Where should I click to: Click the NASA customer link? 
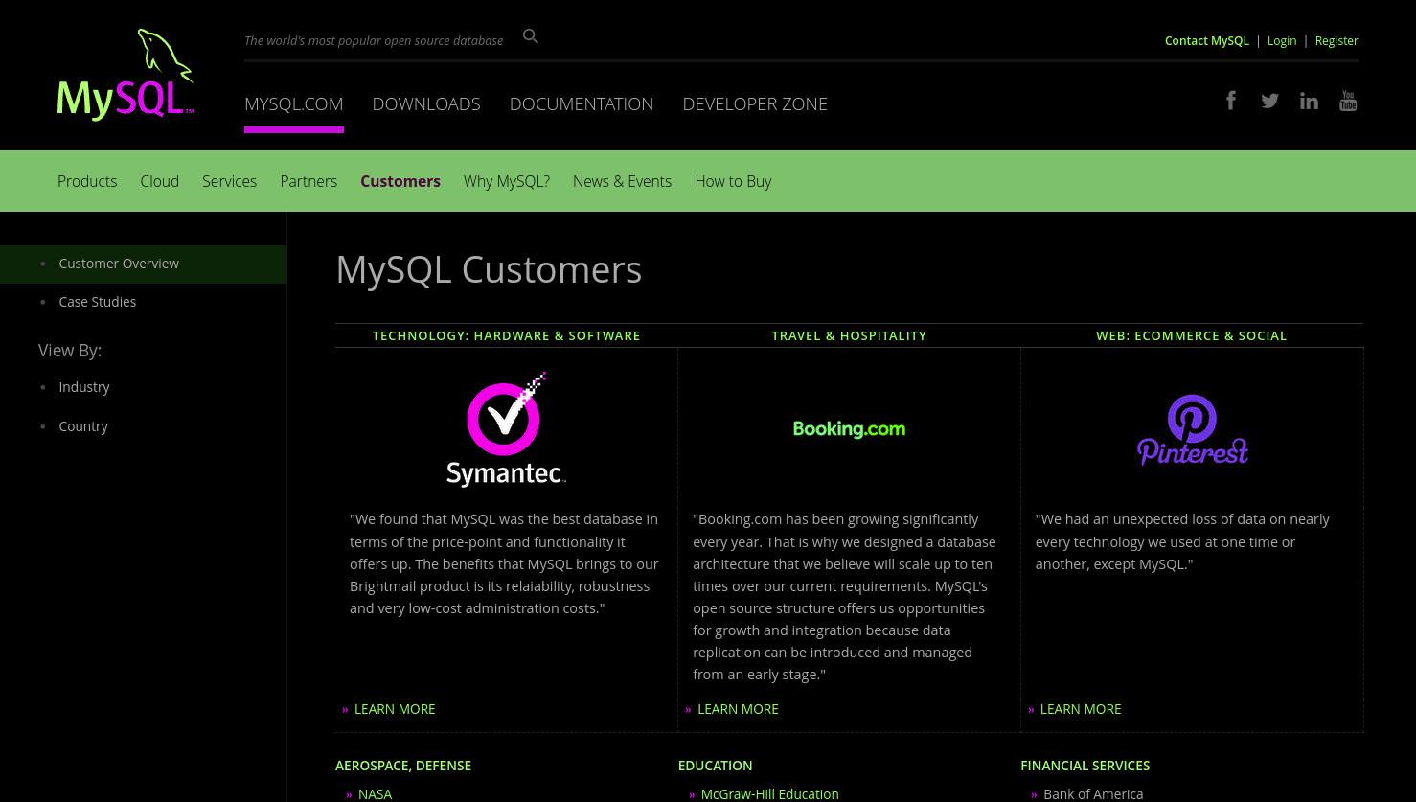pyautogui.click(x=375, y=794)
